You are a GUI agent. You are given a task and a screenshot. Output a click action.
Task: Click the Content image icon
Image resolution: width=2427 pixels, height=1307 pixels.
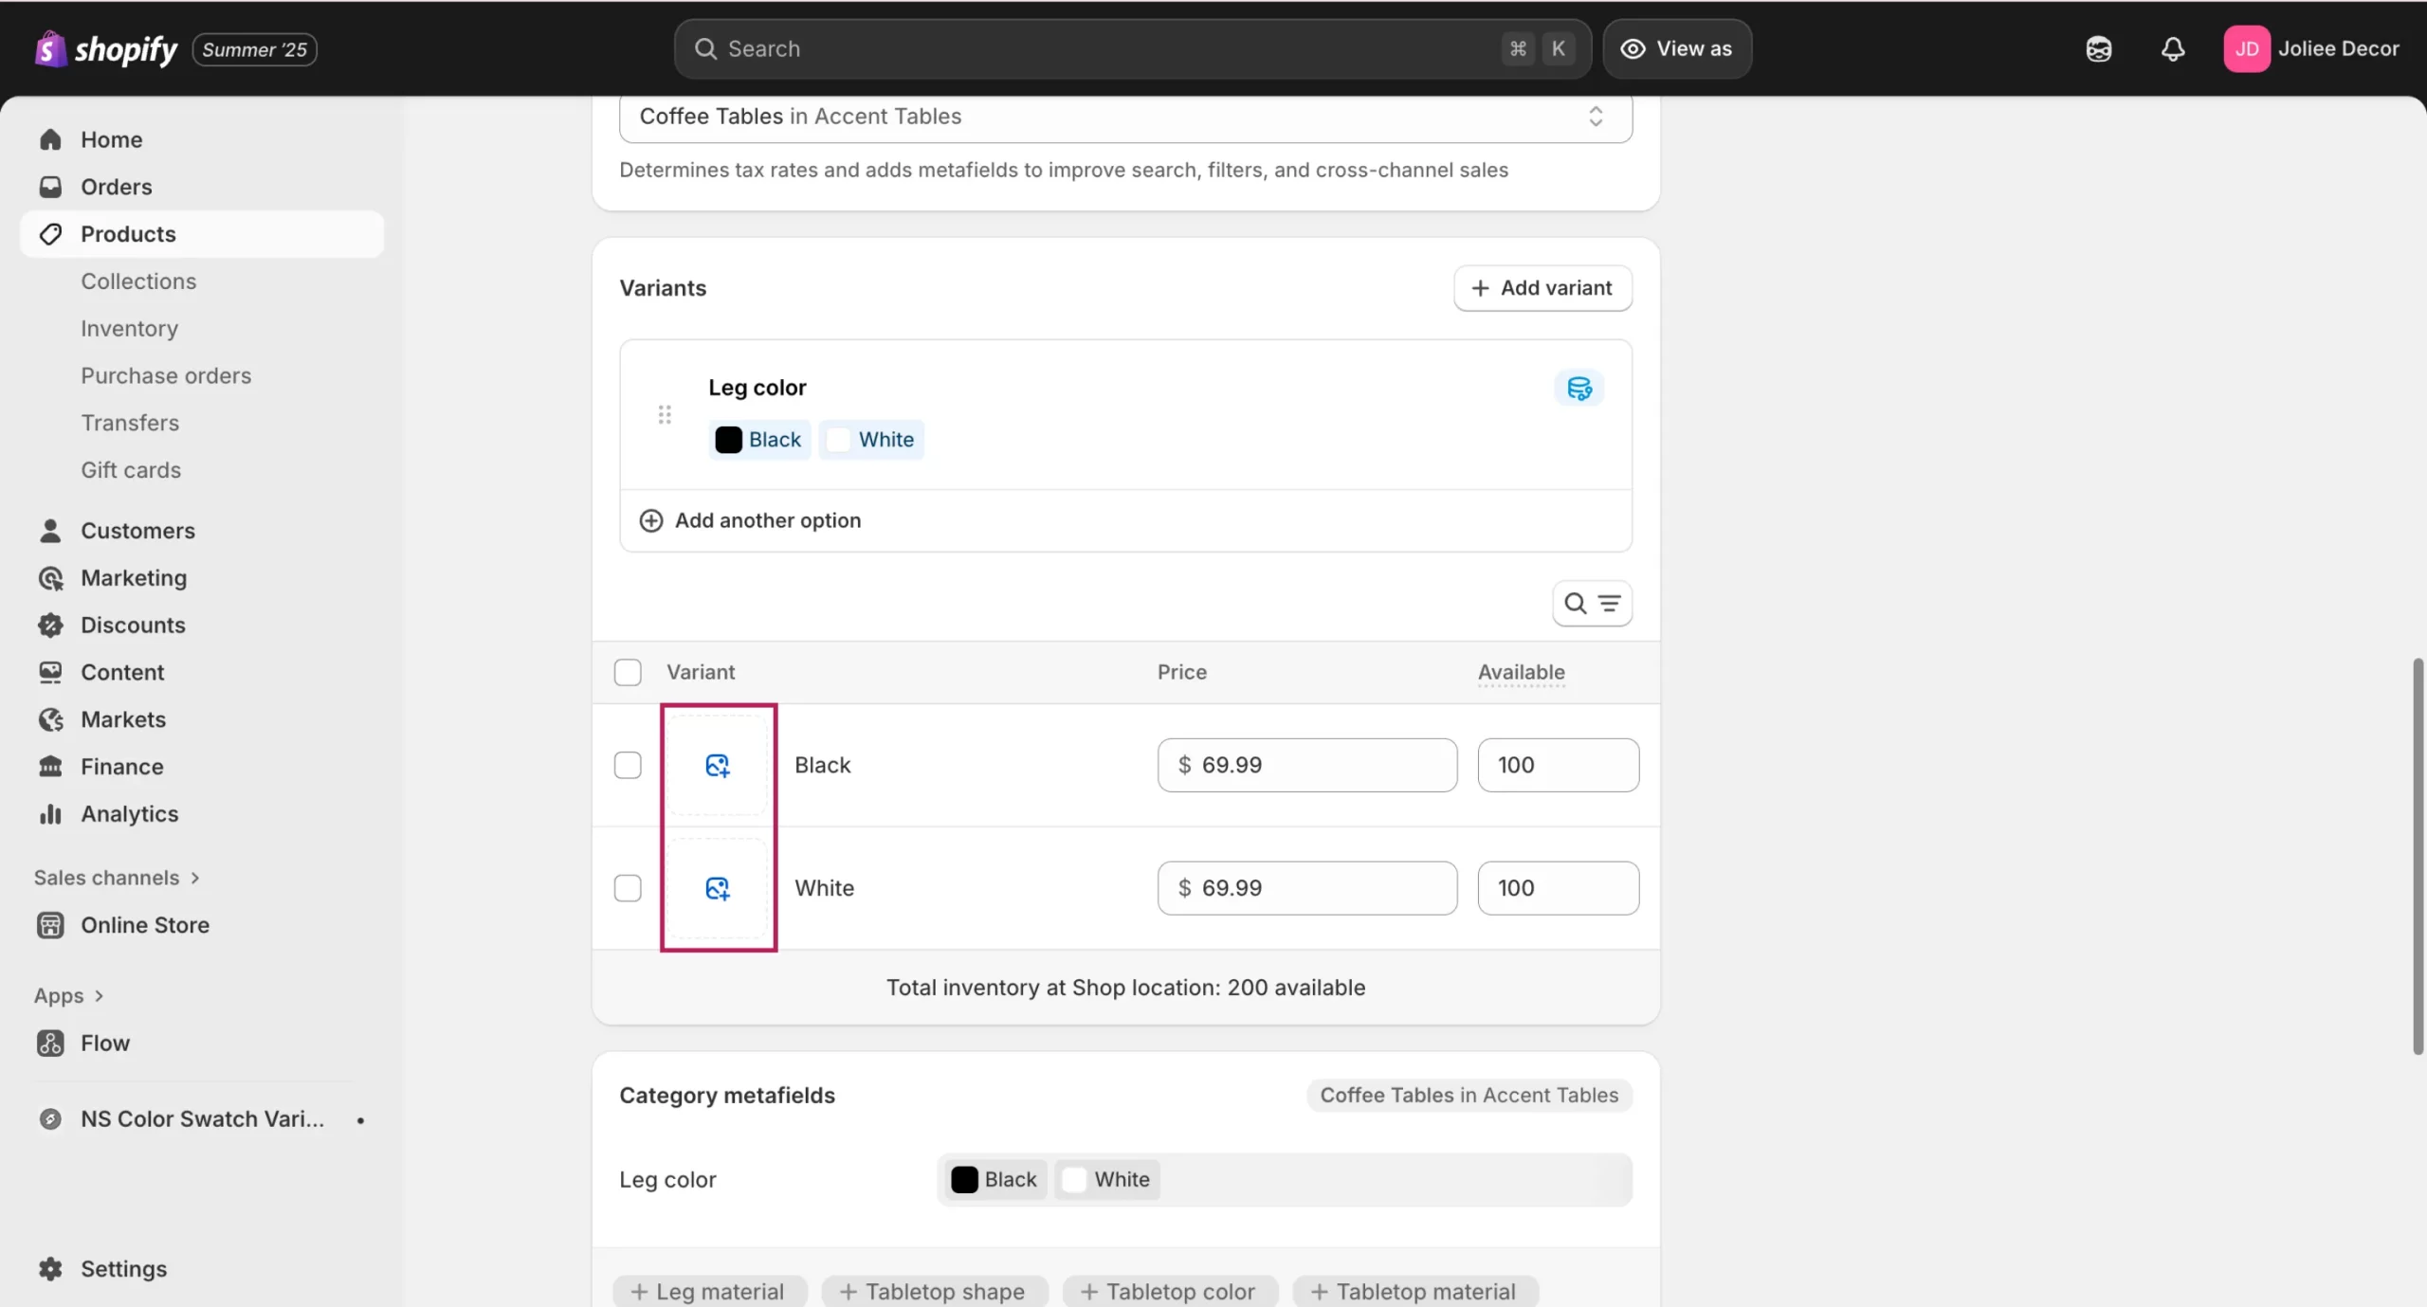50,672
